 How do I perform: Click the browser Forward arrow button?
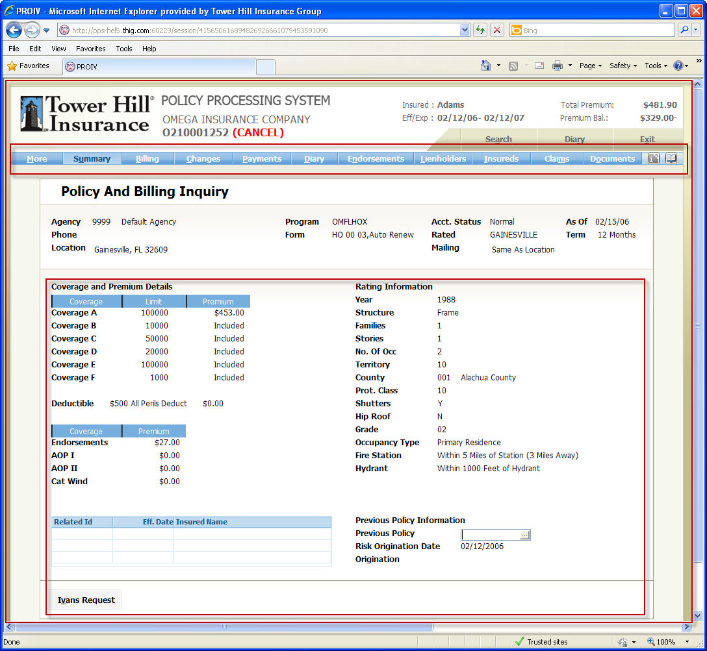[32, 30]
